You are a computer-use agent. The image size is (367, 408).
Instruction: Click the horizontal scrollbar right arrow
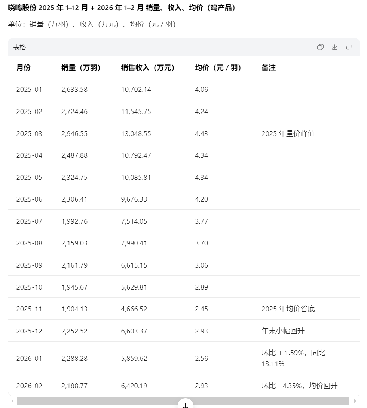(355, 401)
